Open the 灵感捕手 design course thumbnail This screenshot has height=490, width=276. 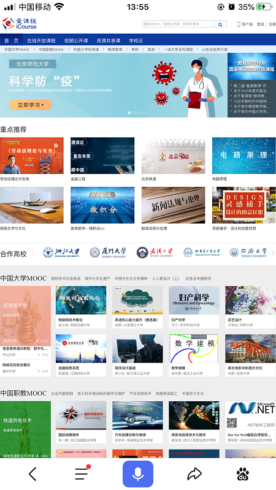pyautogui.click(x=243, y=205)
